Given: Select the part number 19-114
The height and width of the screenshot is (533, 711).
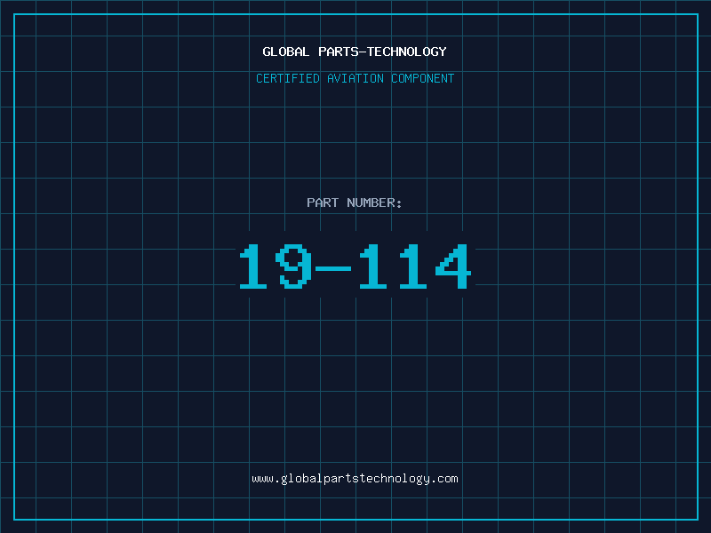Looking at the screenshot, I should tap(355, 266).
